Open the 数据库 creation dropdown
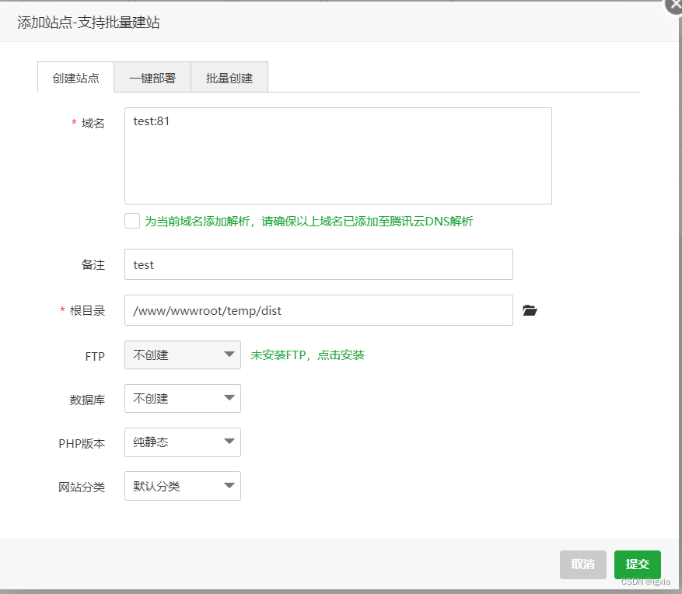The width and height of the screenshot is (682, 594). pos(182,398)
